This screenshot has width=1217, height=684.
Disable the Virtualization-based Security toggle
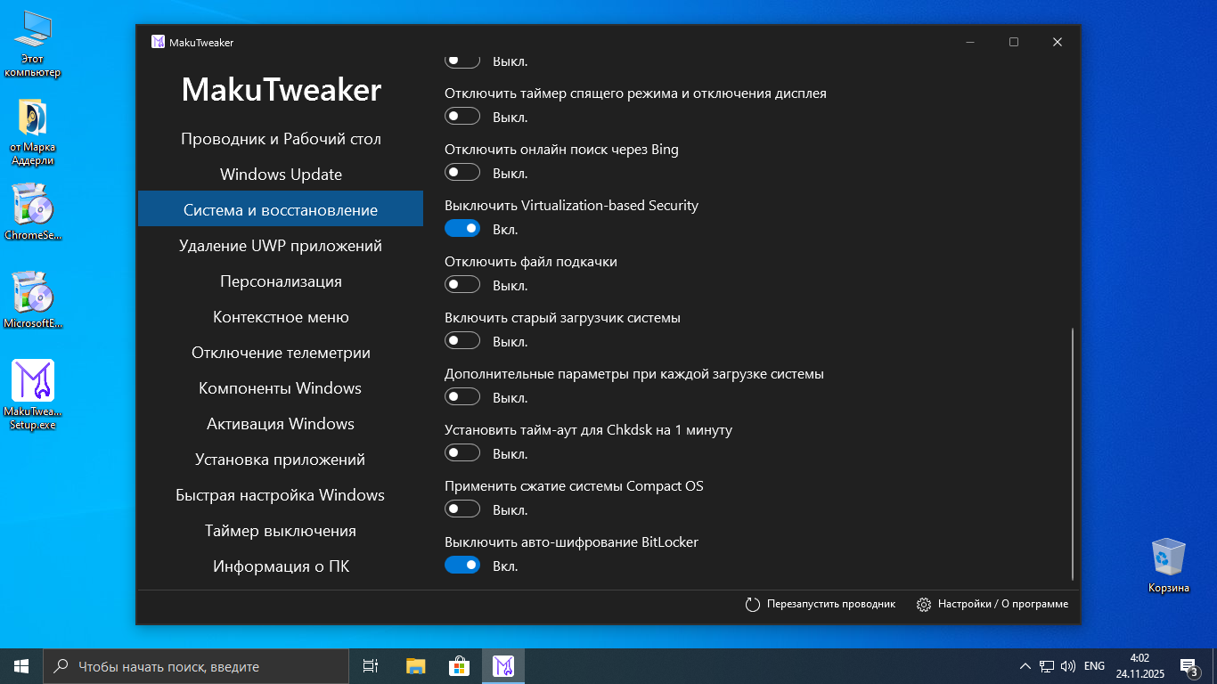(462, 229)
